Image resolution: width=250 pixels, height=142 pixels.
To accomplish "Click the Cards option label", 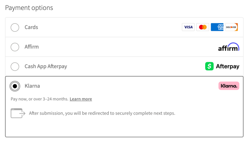I will tap(31, 27).
